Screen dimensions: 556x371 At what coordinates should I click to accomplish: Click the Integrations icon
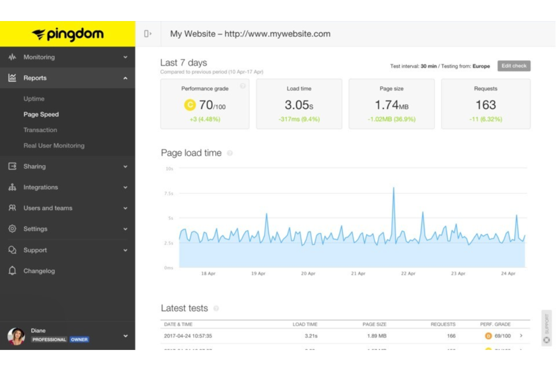(x=12, y=187)
